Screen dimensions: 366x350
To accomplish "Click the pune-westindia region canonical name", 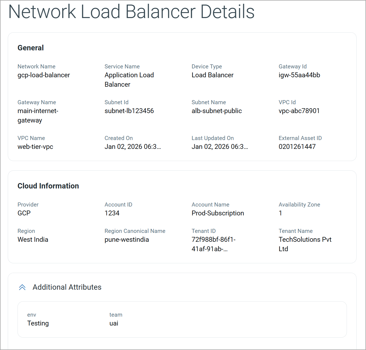I will (126, 240).
